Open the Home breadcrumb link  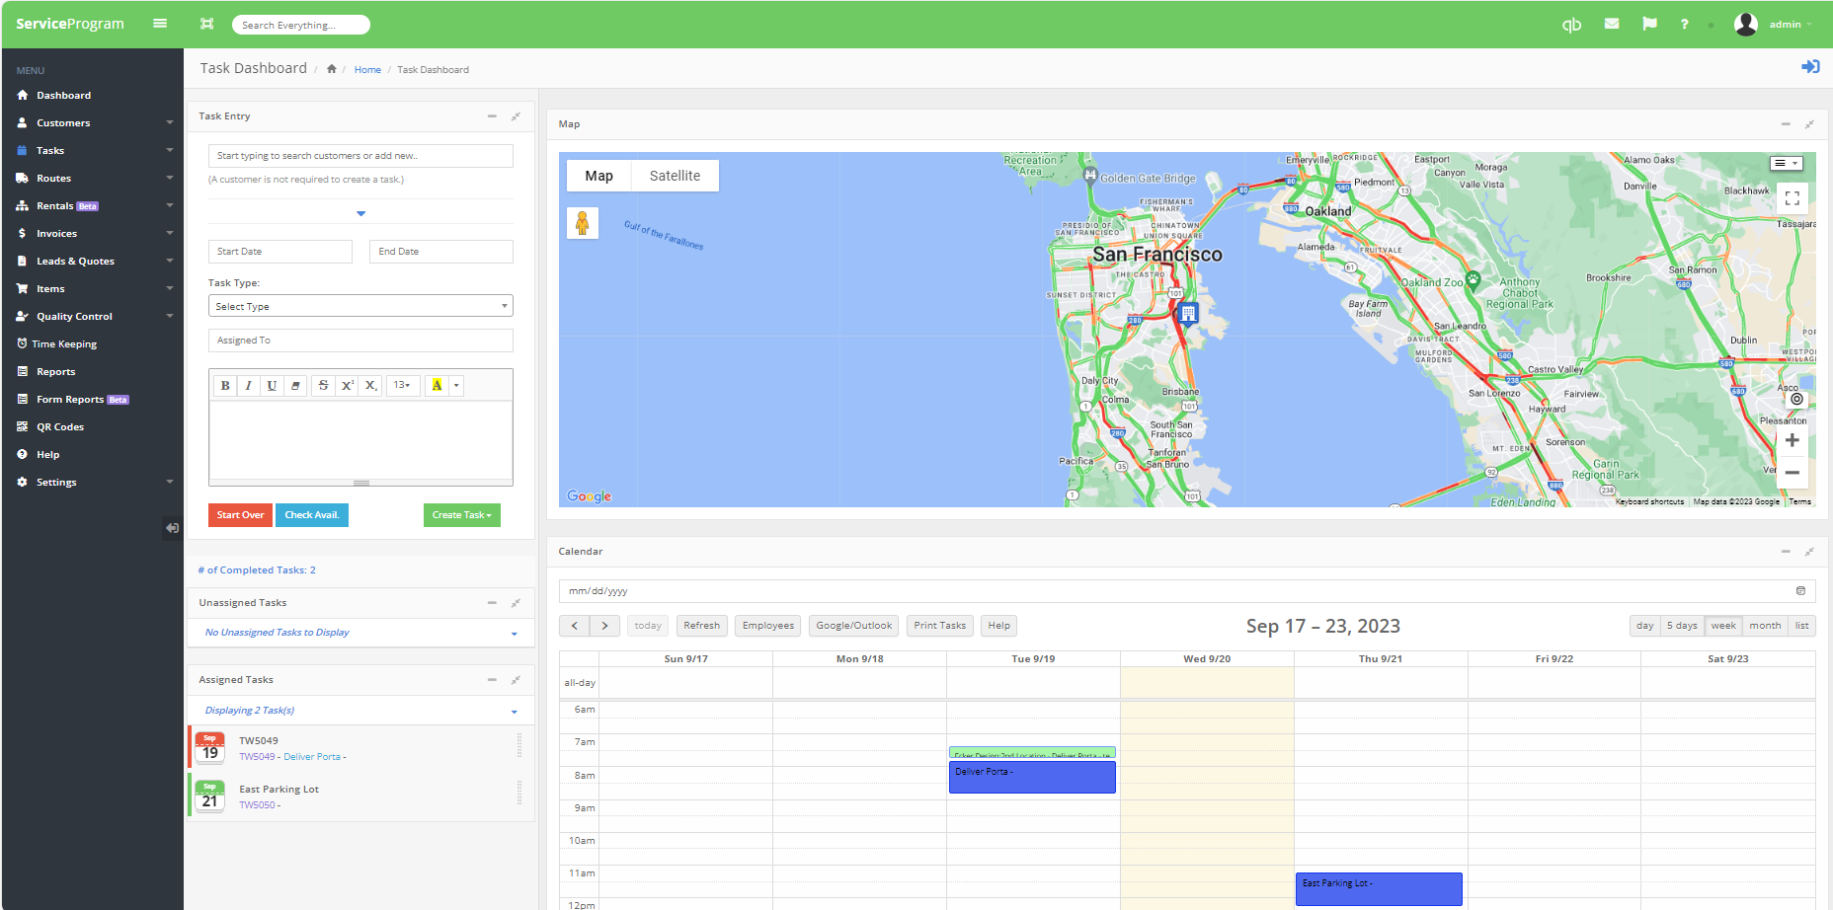pyautogui.click(x=367, y=69)
